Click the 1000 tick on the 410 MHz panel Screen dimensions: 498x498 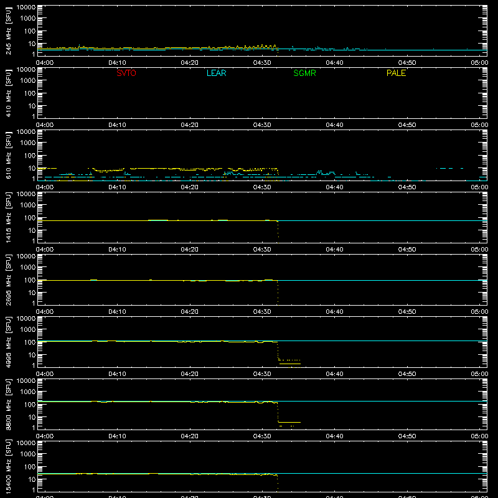[x=28, y=81]
